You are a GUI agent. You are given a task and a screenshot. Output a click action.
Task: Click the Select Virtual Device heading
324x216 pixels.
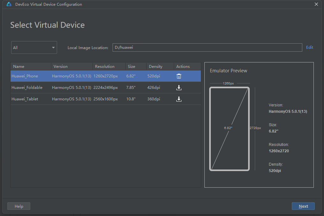coord(48,25)
